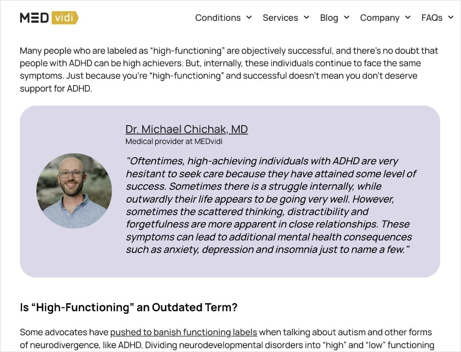Open the Services dropdown
Image resolution: width=461 pixels, height=352 pixels.
[x=306, y=18]
